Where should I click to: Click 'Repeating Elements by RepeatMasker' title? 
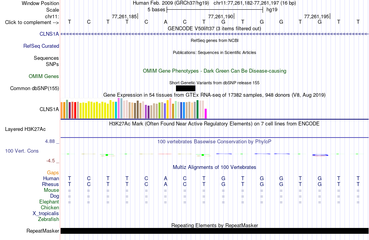[x=214, y=225]
